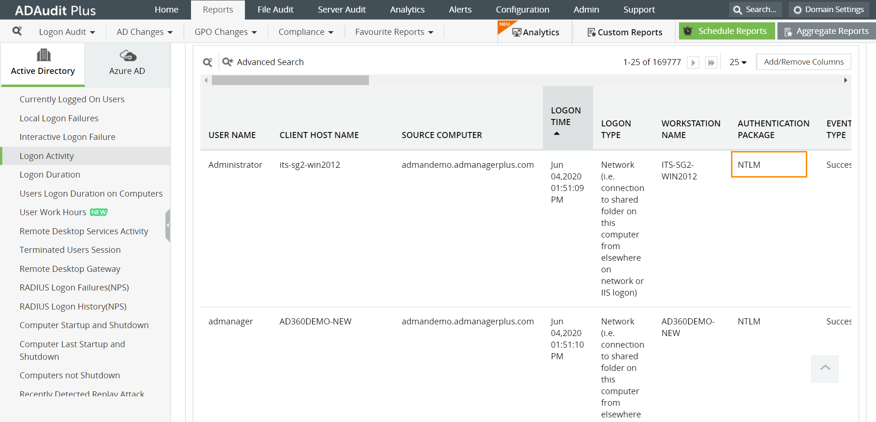Open Logon Duration report link
Viewport: 876px width, 422px height.
(x=50, y=175)
